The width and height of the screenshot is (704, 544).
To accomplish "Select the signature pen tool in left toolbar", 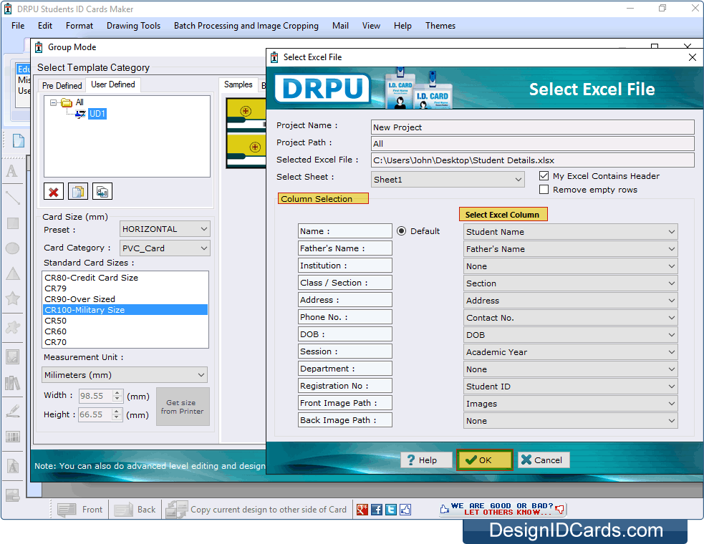I will 12,410.
